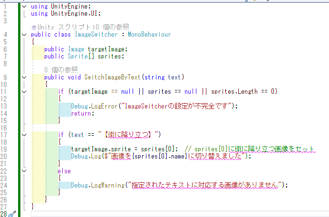Click line number 3 in the margin
329x217 pixels.
point(5,21)
